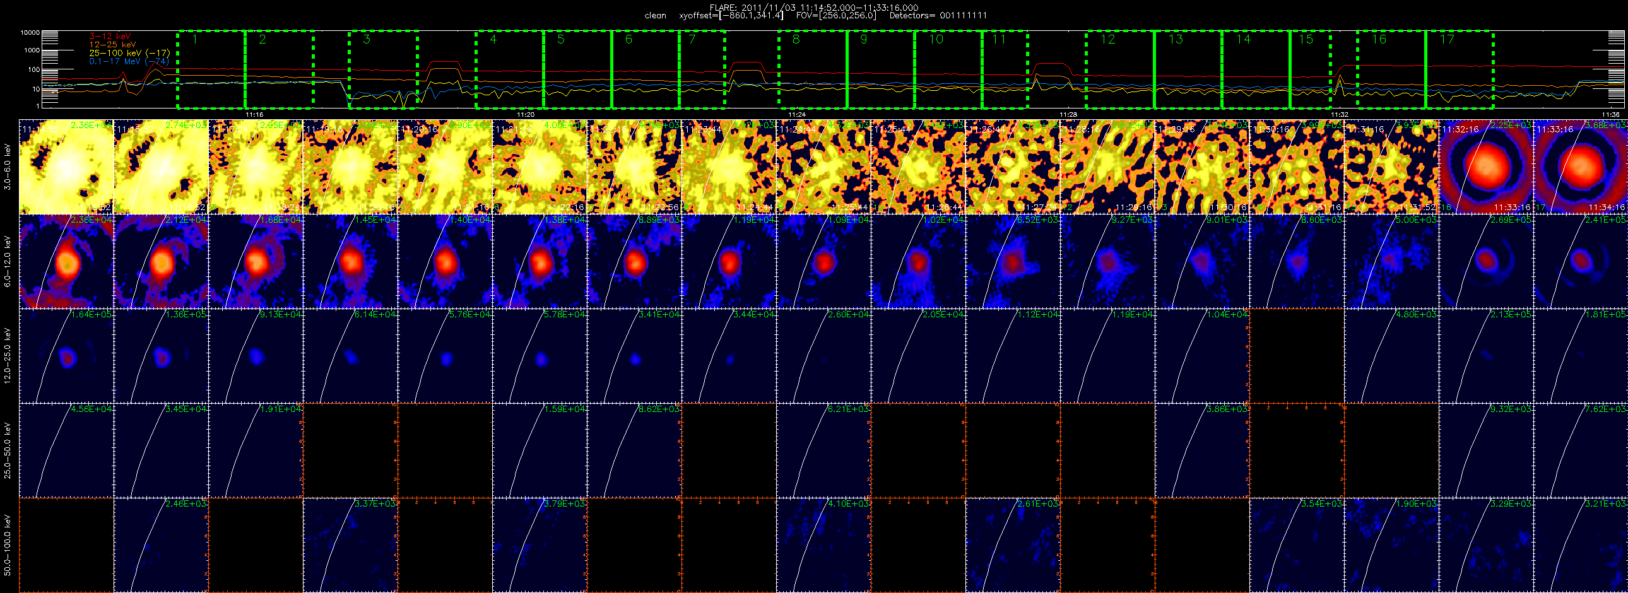Select interval 1 label in the light curve
The image size is (1628, 593).
tap(195, 40)
